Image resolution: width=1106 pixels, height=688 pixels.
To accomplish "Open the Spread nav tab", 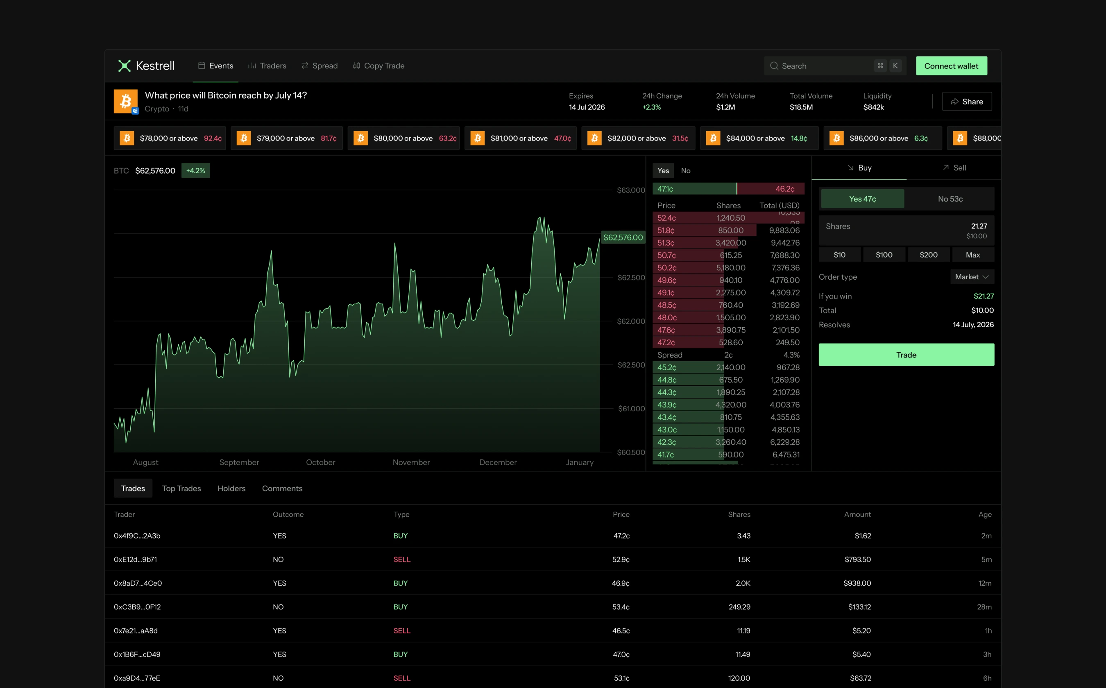I will (x=320, y=66).
